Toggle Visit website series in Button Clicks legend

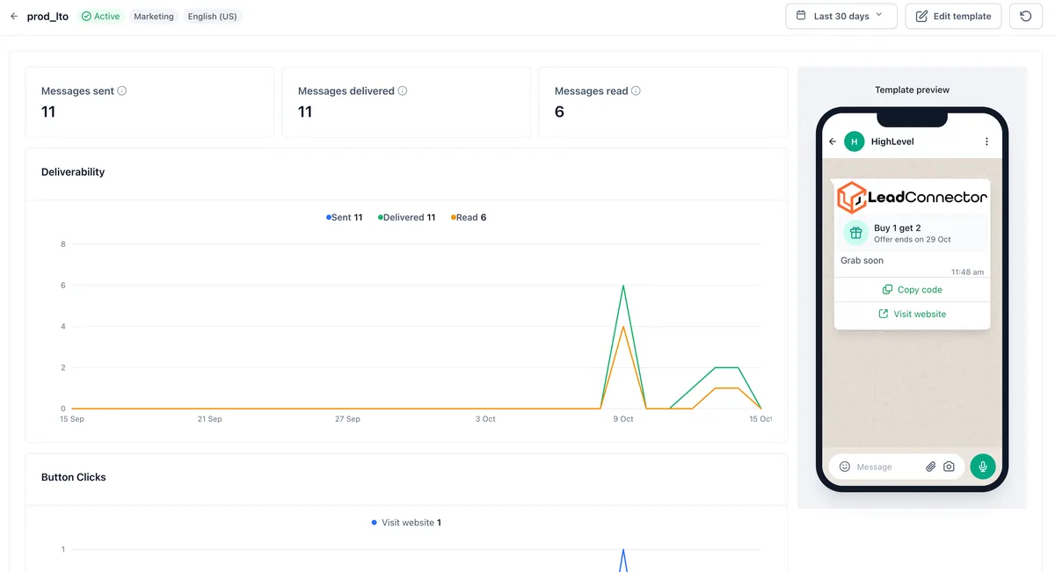point(406,523)
